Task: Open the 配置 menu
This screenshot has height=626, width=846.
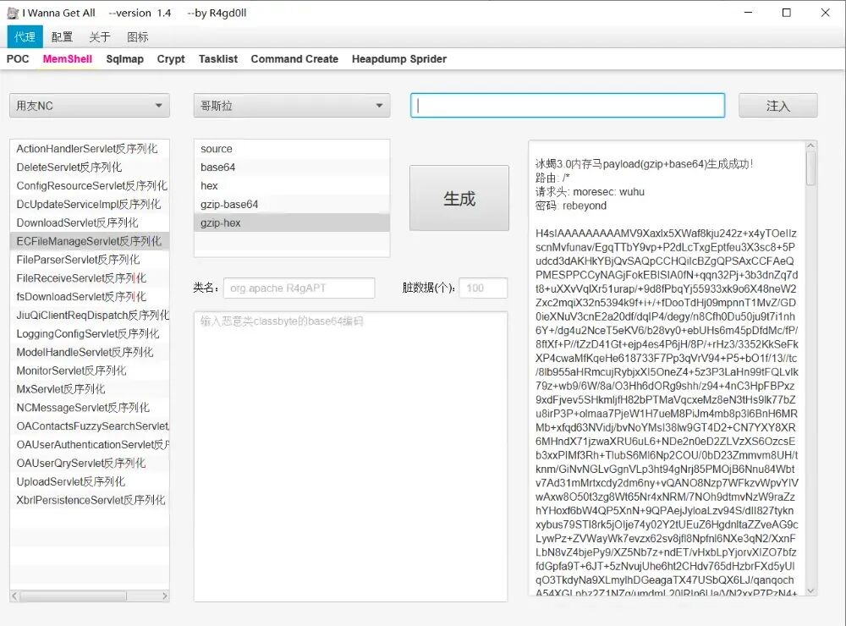Action: click(x=62, y=36)
